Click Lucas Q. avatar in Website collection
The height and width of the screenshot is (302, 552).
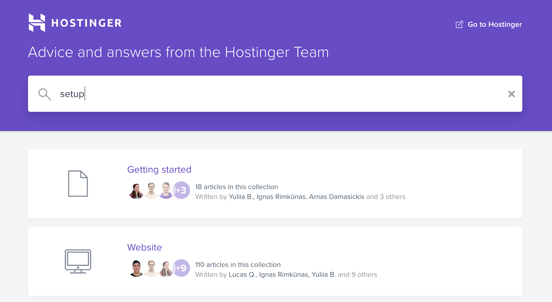137,268
